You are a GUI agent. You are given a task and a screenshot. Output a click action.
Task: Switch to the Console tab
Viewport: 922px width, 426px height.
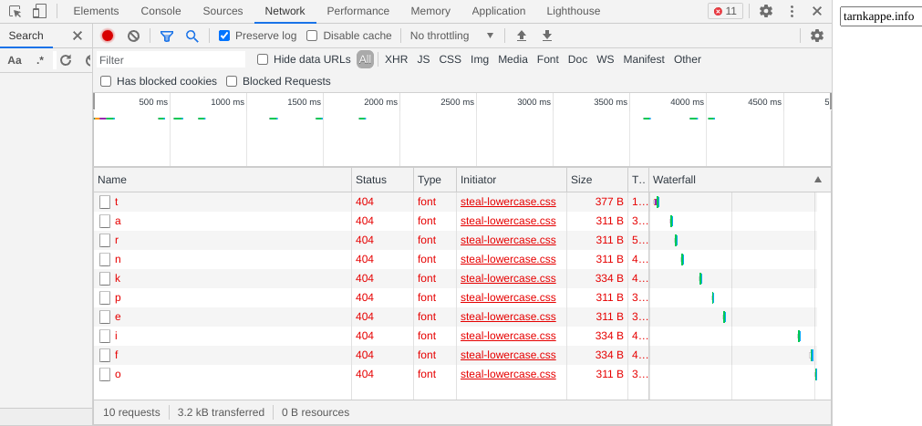click(161, 11)
